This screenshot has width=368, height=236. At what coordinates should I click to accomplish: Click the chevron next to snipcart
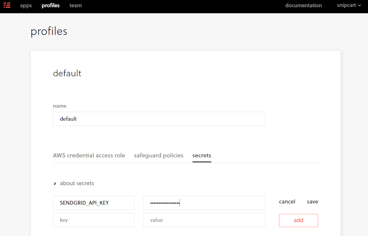pos(359,6)
